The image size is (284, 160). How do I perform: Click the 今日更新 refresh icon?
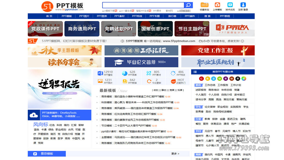coord(149,81)
